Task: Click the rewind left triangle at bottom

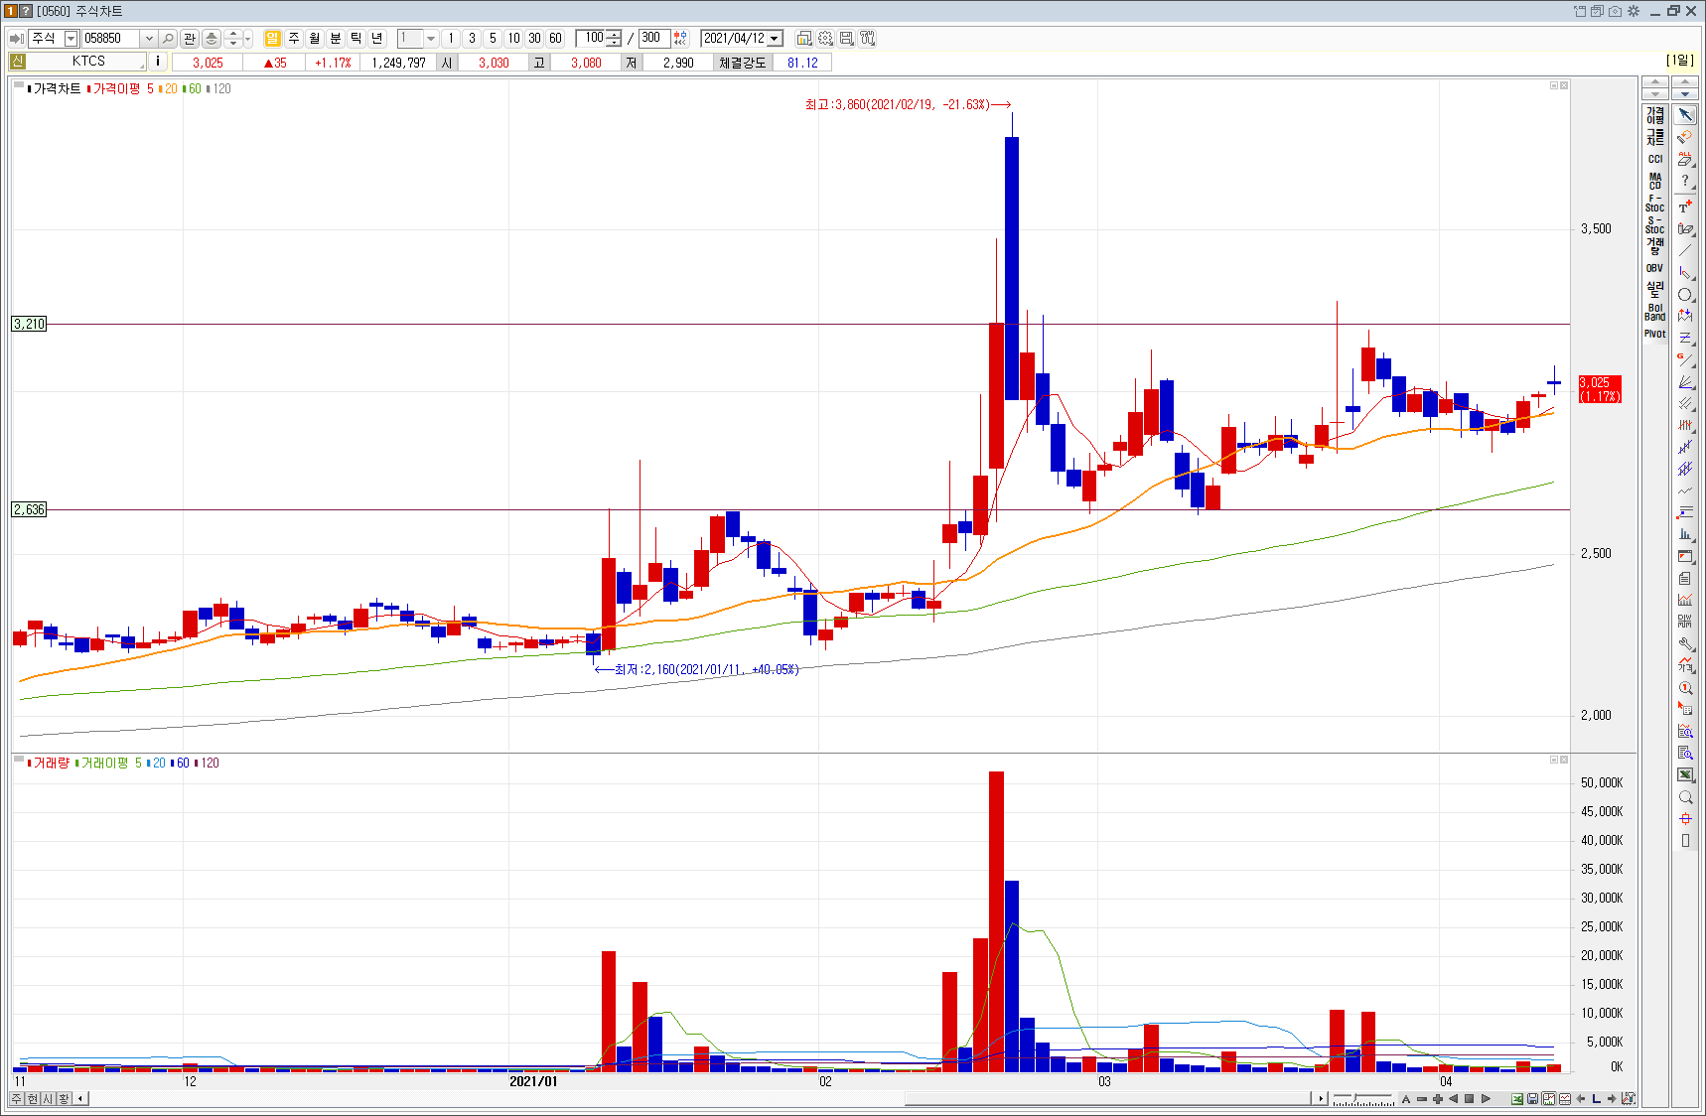Action: point(1454,1098)
